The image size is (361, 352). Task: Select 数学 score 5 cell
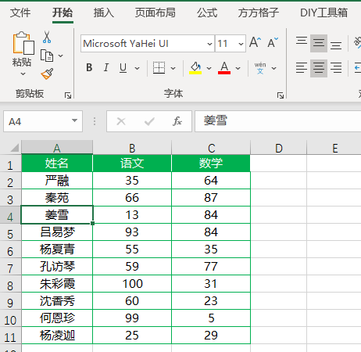pos(211,318)
